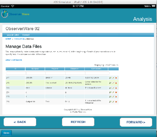Select the 'SANITY' project cell

(55, 78)
